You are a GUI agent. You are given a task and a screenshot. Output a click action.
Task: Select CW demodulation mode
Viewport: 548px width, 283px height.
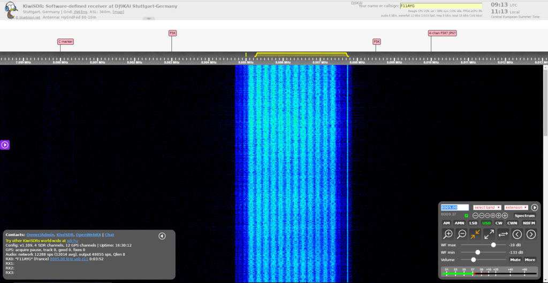coord(499,223)
